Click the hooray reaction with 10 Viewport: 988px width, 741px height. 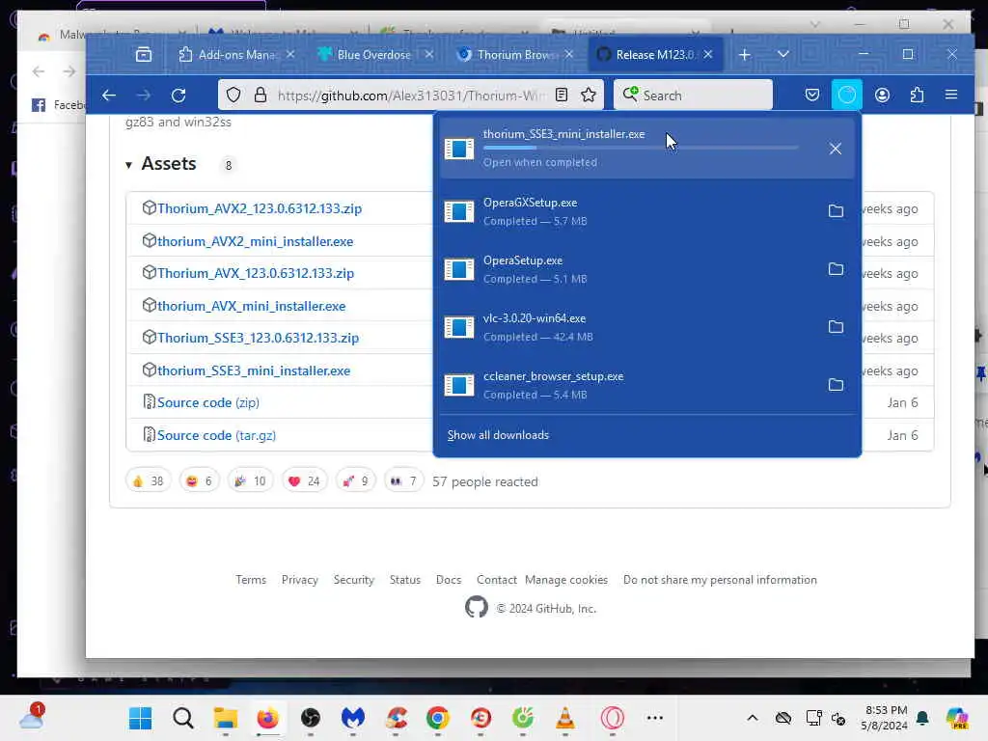[251, 481]
